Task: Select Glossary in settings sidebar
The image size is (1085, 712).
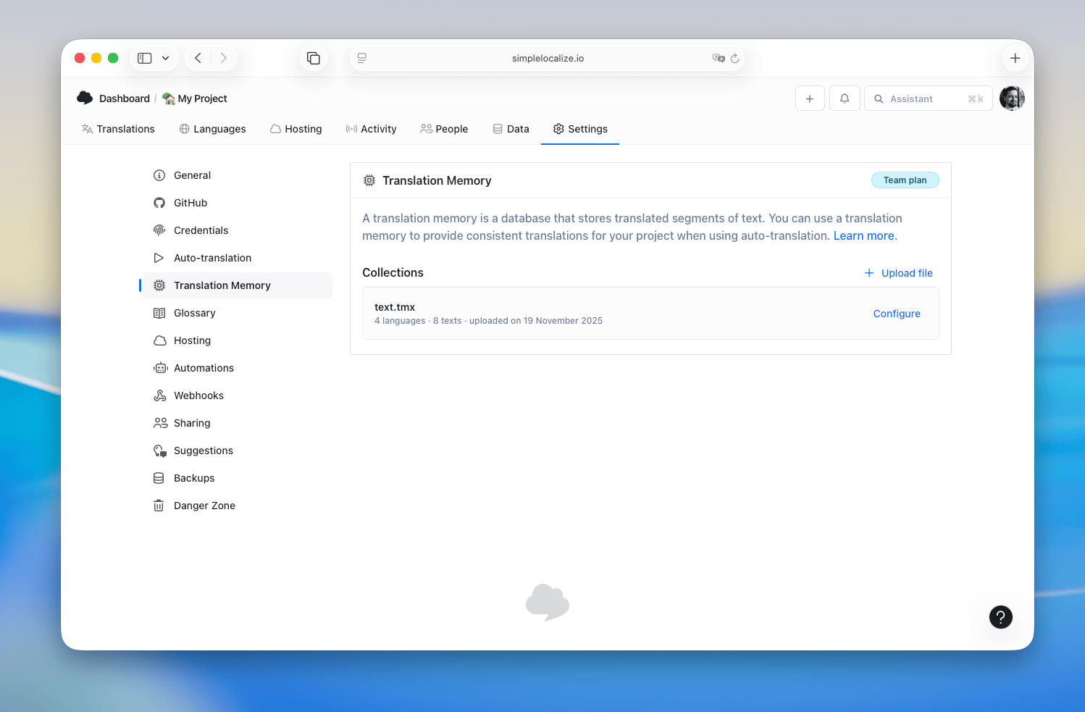Action: [x=194, y=313]
